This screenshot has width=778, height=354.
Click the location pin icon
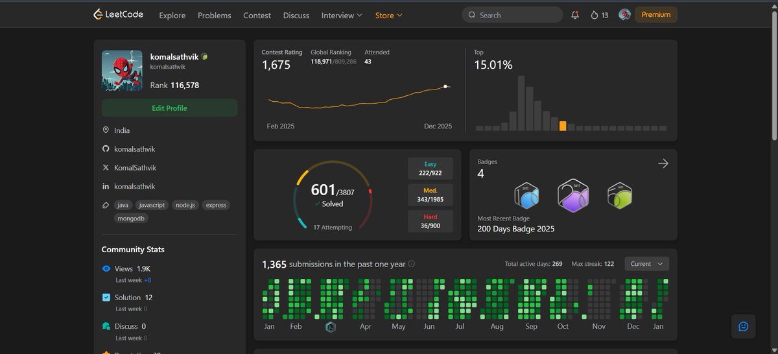point(106,130)
